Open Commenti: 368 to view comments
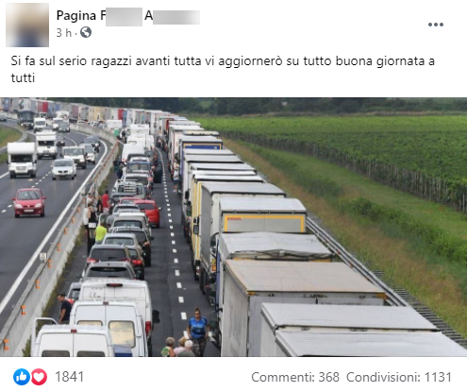 click(x=295, y=377)
